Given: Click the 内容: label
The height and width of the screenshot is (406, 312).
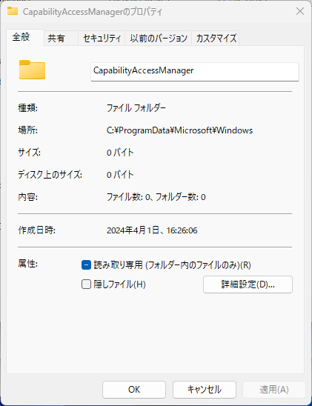Looking at the screenshot, I should pos(27,197).
